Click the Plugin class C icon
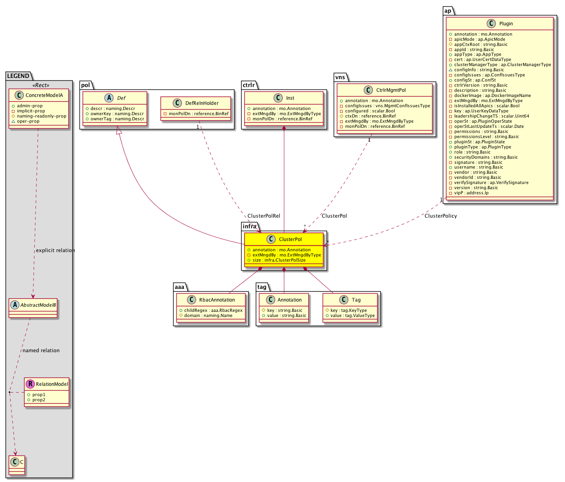 click(491, 23)
